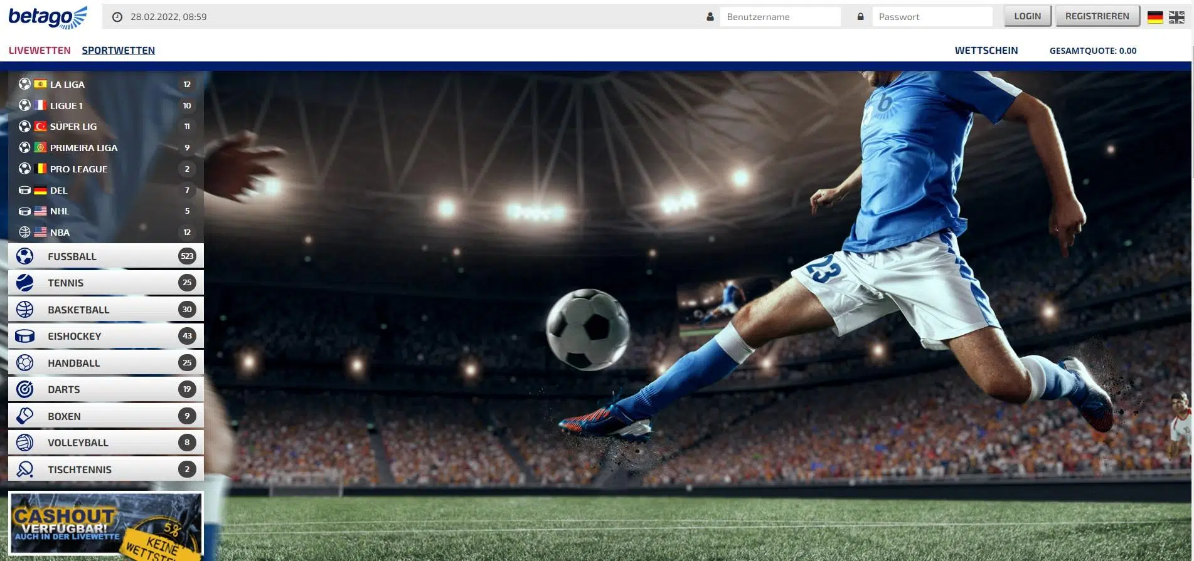This screenshot has width=1194, height=561.
Task: Select the Volleyball category
Action: click(x=106, y=443)
